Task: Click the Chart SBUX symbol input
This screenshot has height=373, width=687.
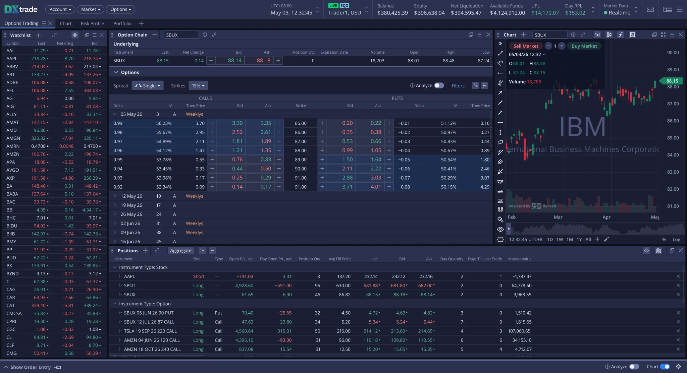Action: coord(549,35)
